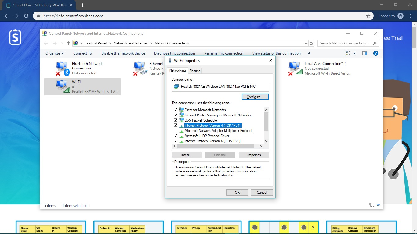
Task: Select Local Area Connection* 2 icon
Action: click(295, 69)
